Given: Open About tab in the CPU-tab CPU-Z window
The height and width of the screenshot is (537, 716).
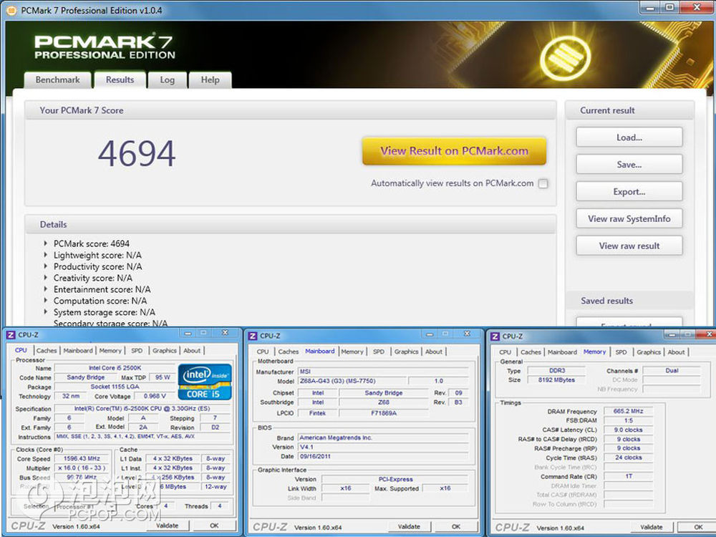Looking at the screenshot, I should [192, 351].
